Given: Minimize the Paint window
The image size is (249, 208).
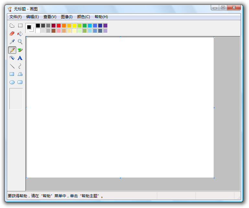Looking at the screenshot, I should pos(215,7).
